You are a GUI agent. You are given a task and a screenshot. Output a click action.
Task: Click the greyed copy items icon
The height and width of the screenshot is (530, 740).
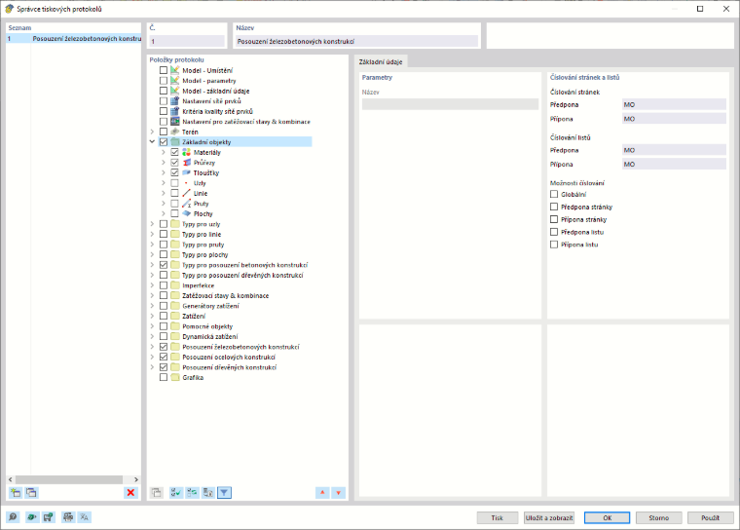(156, 493)
